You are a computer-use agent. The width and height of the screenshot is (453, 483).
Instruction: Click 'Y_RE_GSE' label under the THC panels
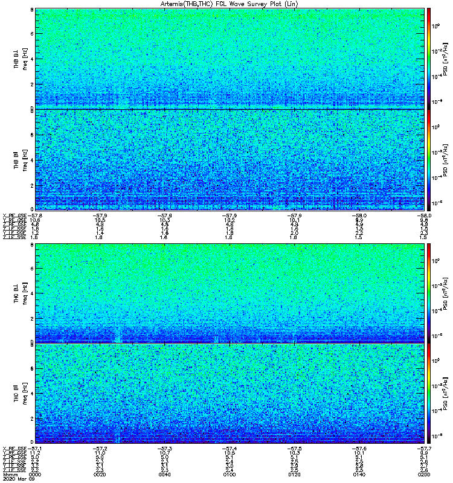coord(14,453)
